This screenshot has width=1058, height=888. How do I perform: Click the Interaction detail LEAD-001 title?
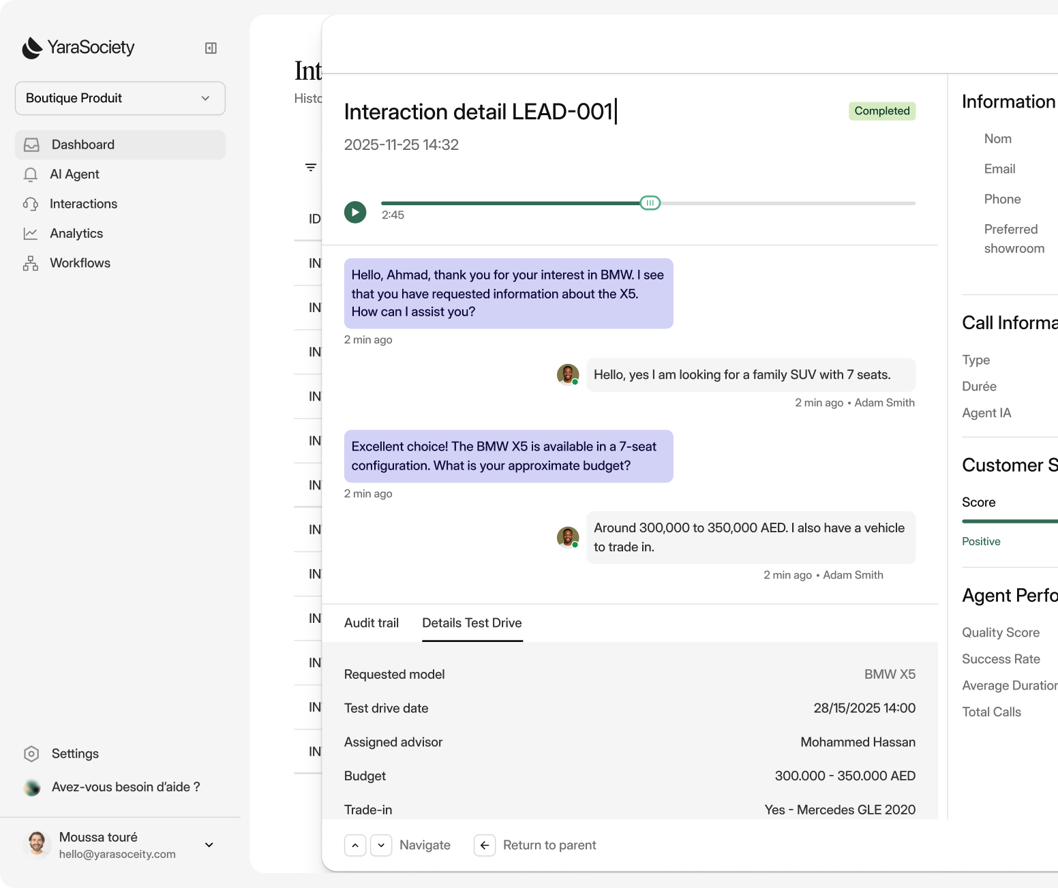click(x=479, y=112)
